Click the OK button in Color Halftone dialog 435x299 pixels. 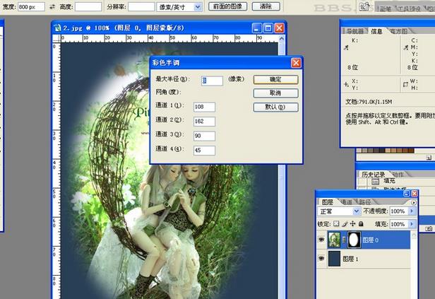coord(275,80)
